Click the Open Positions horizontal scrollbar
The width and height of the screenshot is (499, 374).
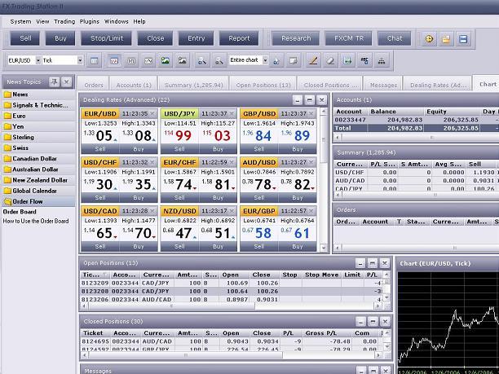tap(230, 306)
